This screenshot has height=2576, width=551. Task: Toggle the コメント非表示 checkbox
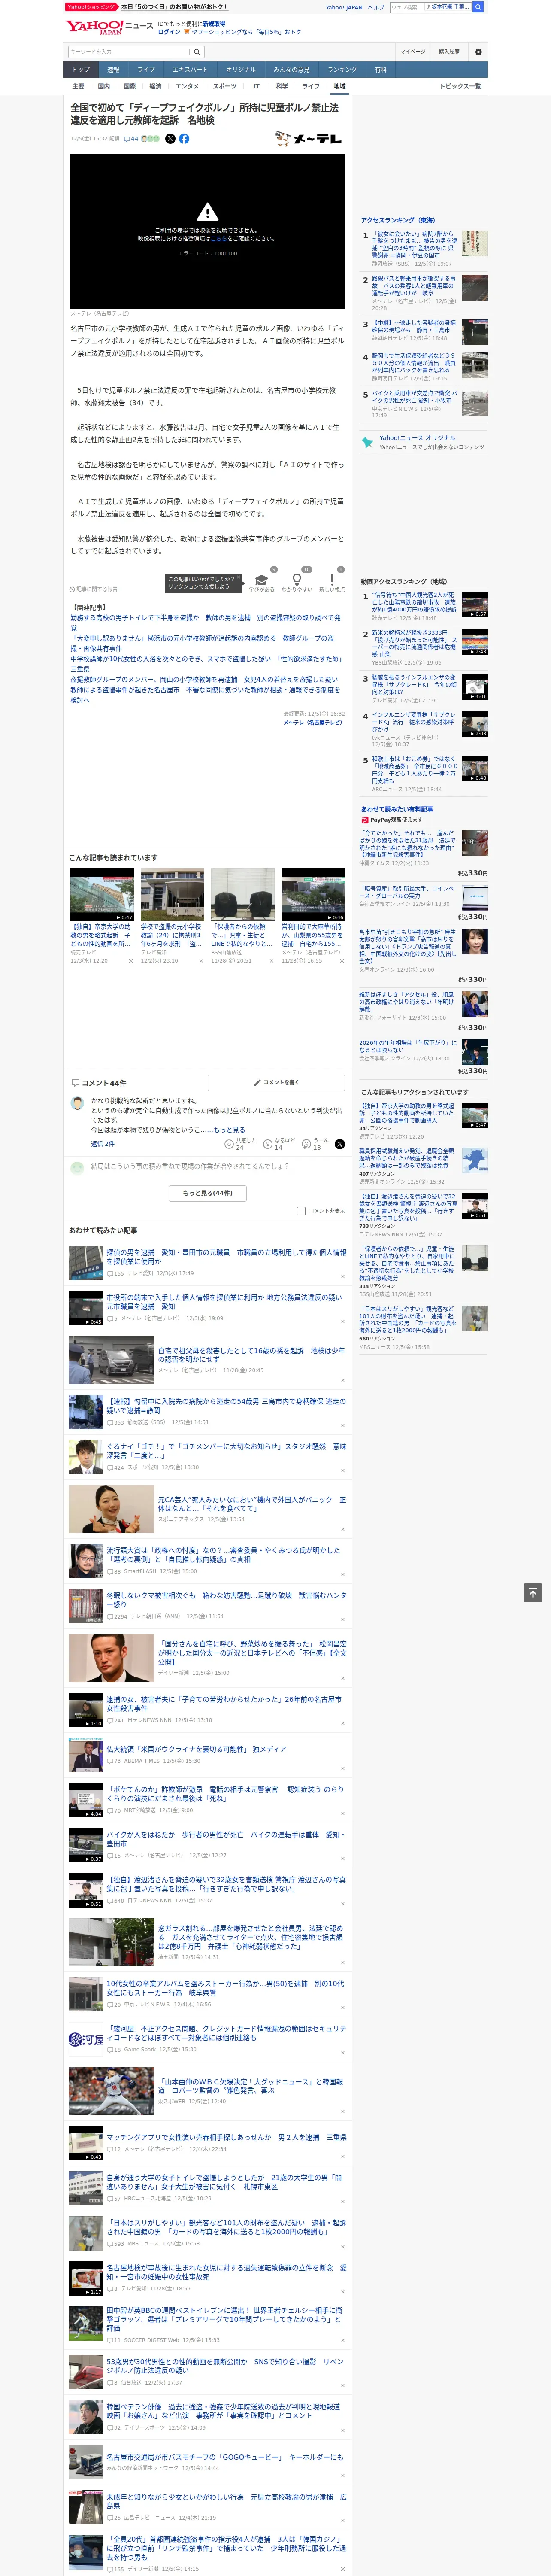click(x=301, y=1211)
